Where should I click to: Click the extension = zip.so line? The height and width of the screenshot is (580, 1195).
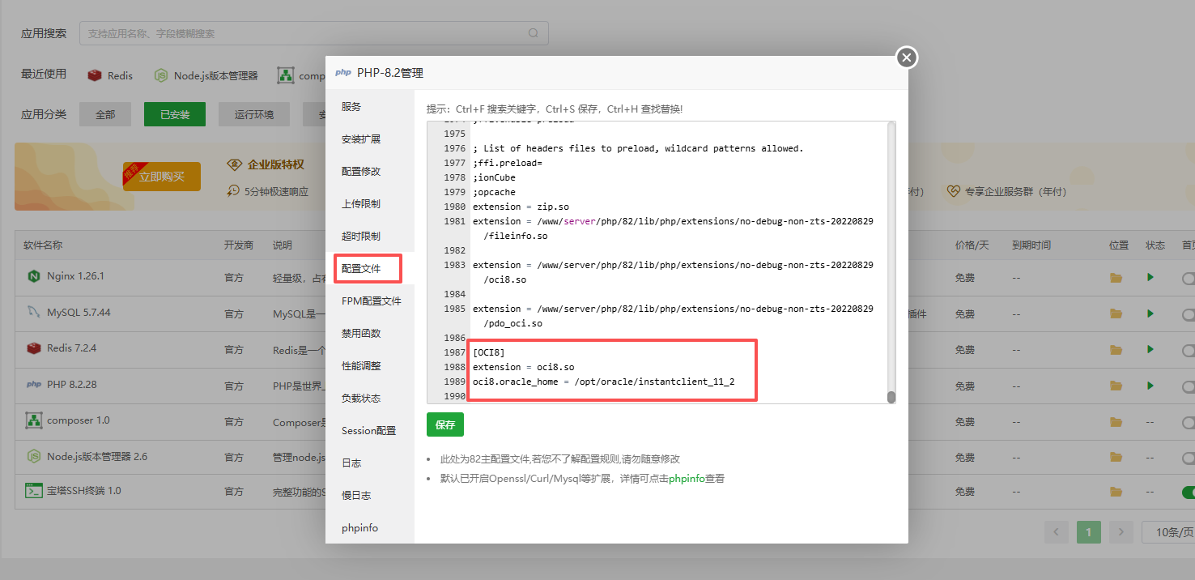(521, 207)
